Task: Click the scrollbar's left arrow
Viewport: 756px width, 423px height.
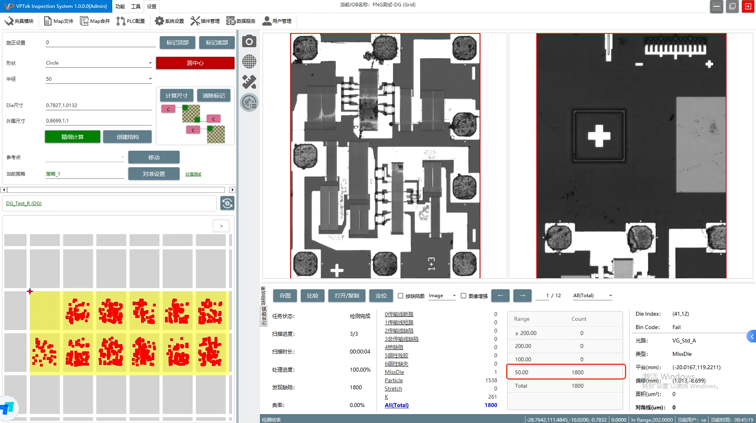Action: pos(4,190)
